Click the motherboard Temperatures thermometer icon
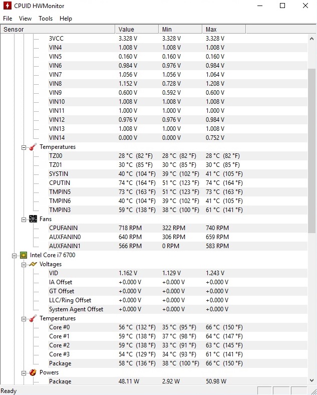Image resolution: width=317 pixels, height=395 pixels. (x=33, y=147)
